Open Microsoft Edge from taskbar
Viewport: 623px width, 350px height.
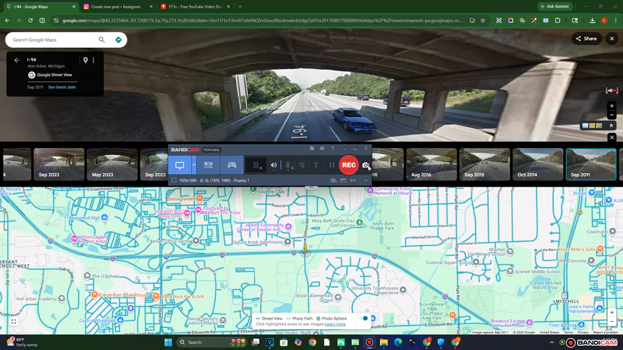[398, 342]
